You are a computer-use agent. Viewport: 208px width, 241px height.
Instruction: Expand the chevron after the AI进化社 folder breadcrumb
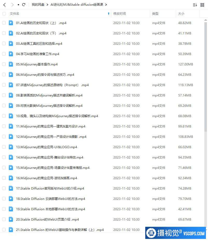tap(106, 5)
